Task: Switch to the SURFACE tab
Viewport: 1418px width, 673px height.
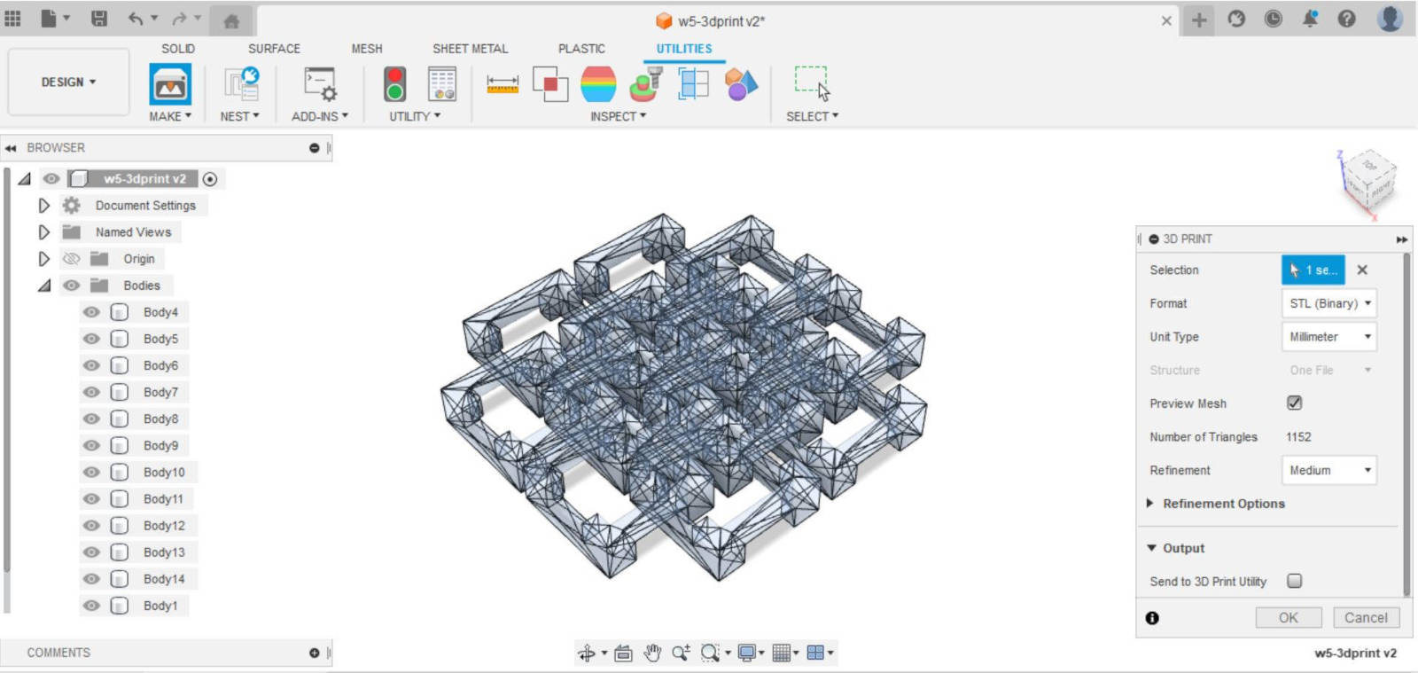Action: [x=274, y=49]
